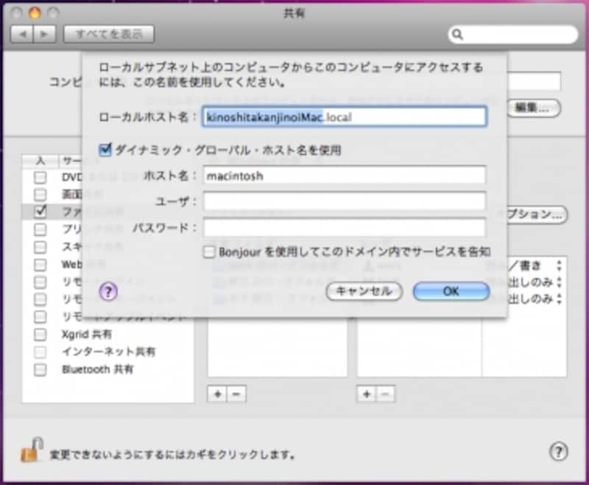Toggle the DVD sharing checkbox

[x=40, y=177]
